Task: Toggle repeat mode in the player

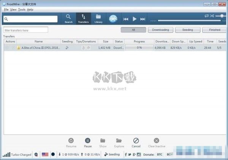Action: click(x=206, y=16)
